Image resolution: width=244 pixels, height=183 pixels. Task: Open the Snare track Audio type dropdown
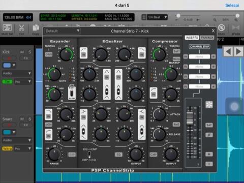point(17,140)
